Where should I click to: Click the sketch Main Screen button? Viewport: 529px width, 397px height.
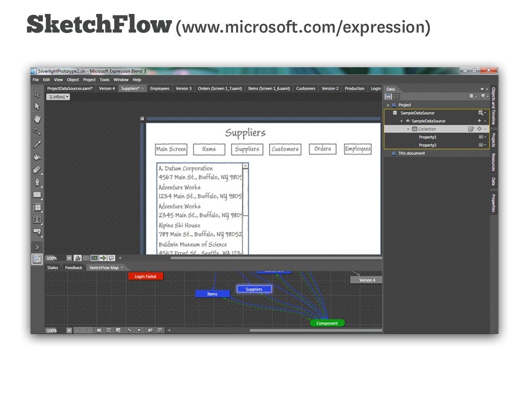point(171,149)
